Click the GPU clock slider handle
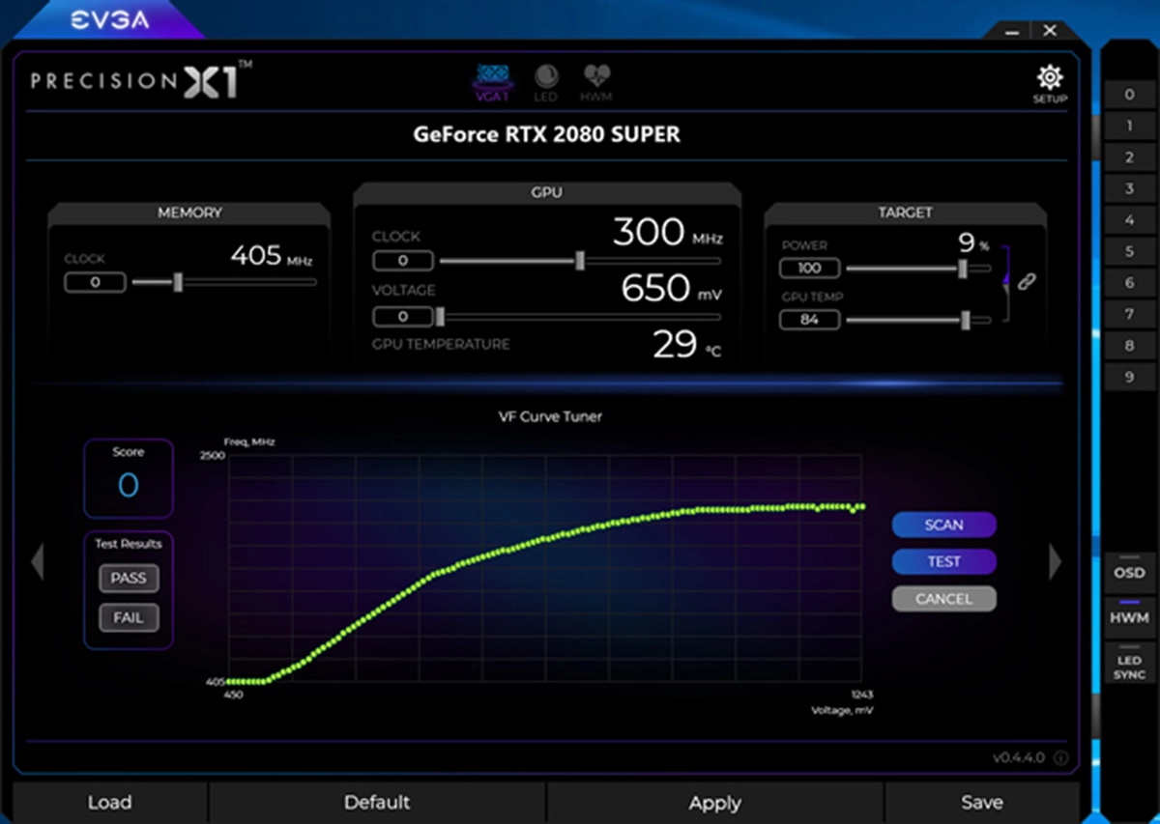1160x824 pixels. point(580,261)
